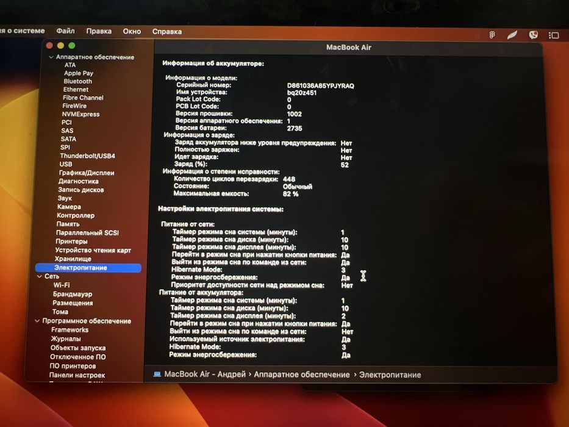The height and width of the screenshot is (427, 569).
Task: Select Bluetooth in the sidebar
Action: pos(77,81)
